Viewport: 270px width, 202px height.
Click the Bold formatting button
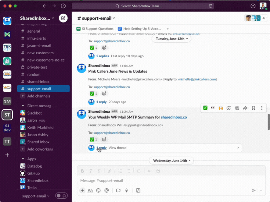pos(82,171)
